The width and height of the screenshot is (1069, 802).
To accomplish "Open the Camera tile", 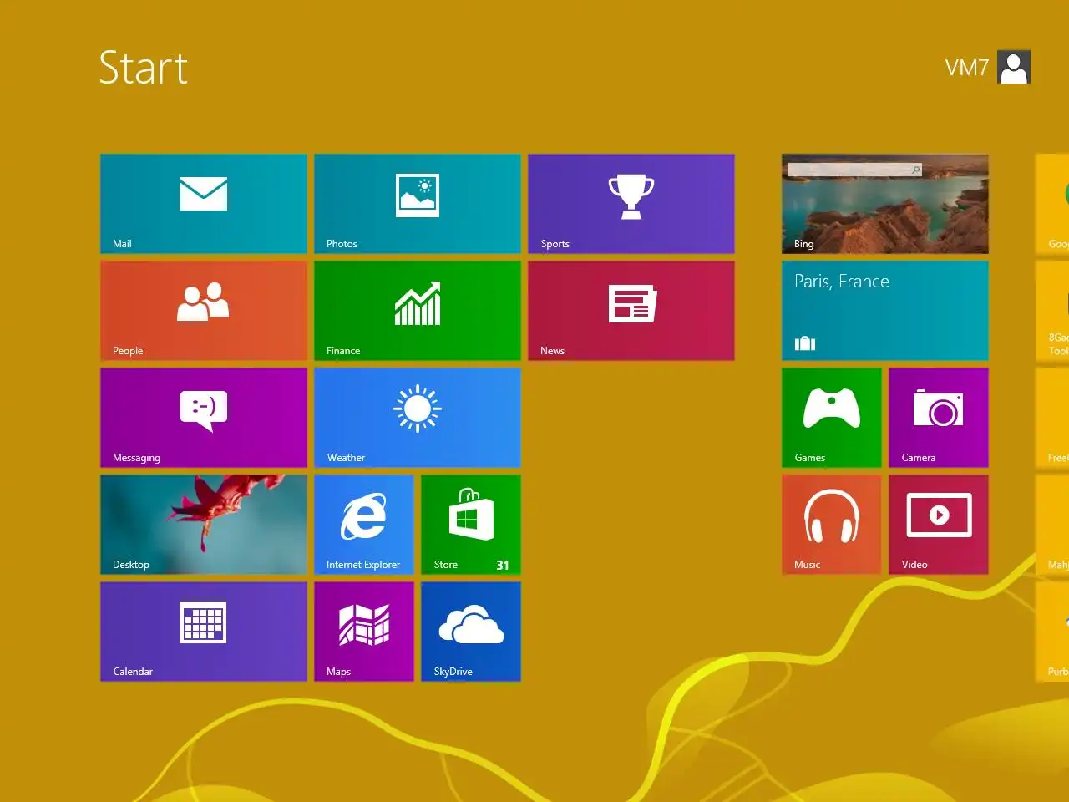I will 939,418.
